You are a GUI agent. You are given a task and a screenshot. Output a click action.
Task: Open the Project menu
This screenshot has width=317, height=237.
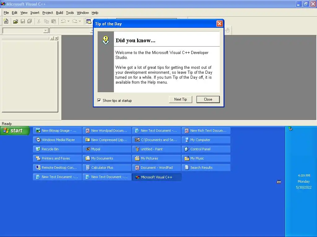(x=48, y=13)
